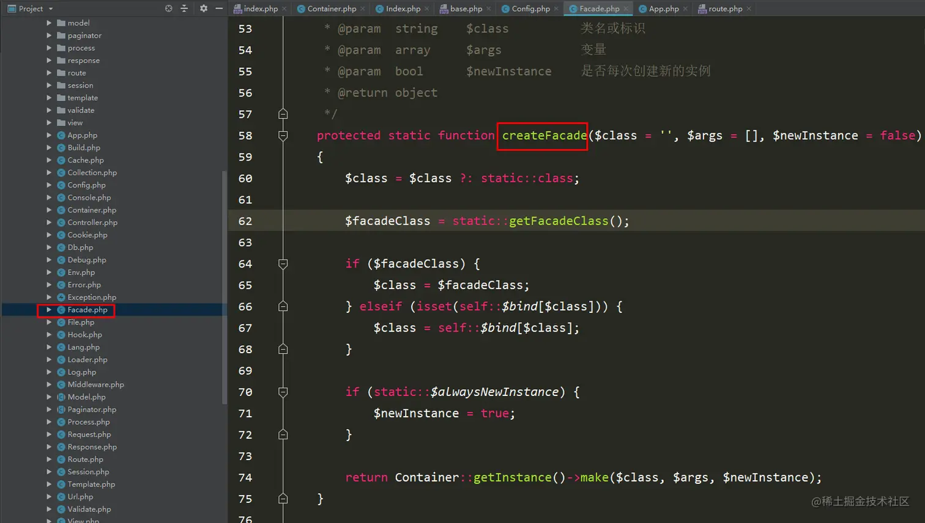Click the Project window icon beside title
This screenshot has width=925, height=523.
coord(12,9)
